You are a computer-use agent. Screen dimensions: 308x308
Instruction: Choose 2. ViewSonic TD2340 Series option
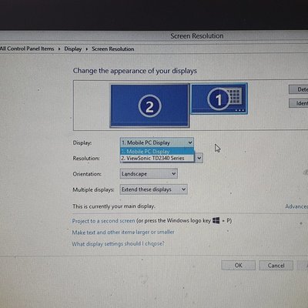tap(157, 158)
